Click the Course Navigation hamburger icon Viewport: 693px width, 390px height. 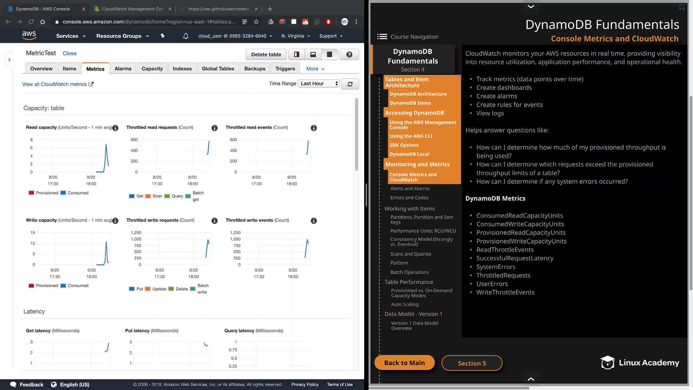click(x=382, y=37)
